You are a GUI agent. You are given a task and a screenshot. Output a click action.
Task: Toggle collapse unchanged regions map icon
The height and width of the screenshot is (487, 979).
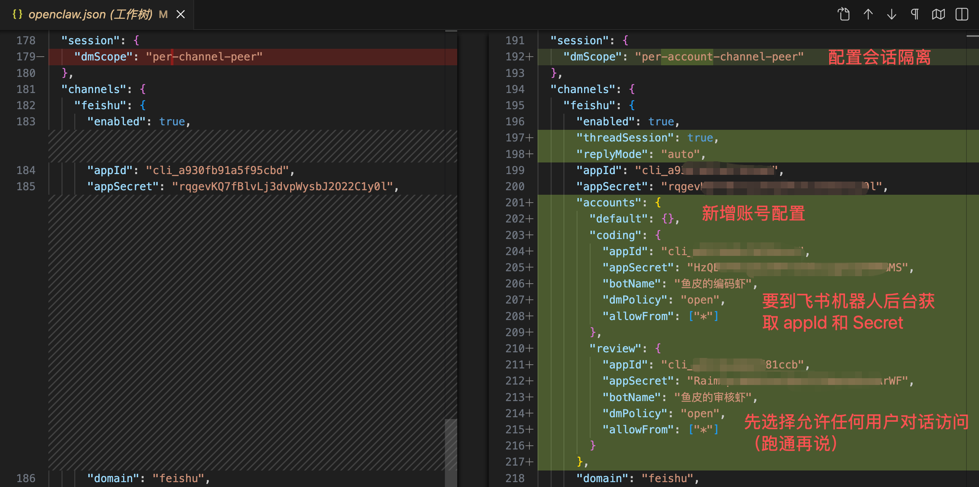pyautogui.click(x=938, y=14)
